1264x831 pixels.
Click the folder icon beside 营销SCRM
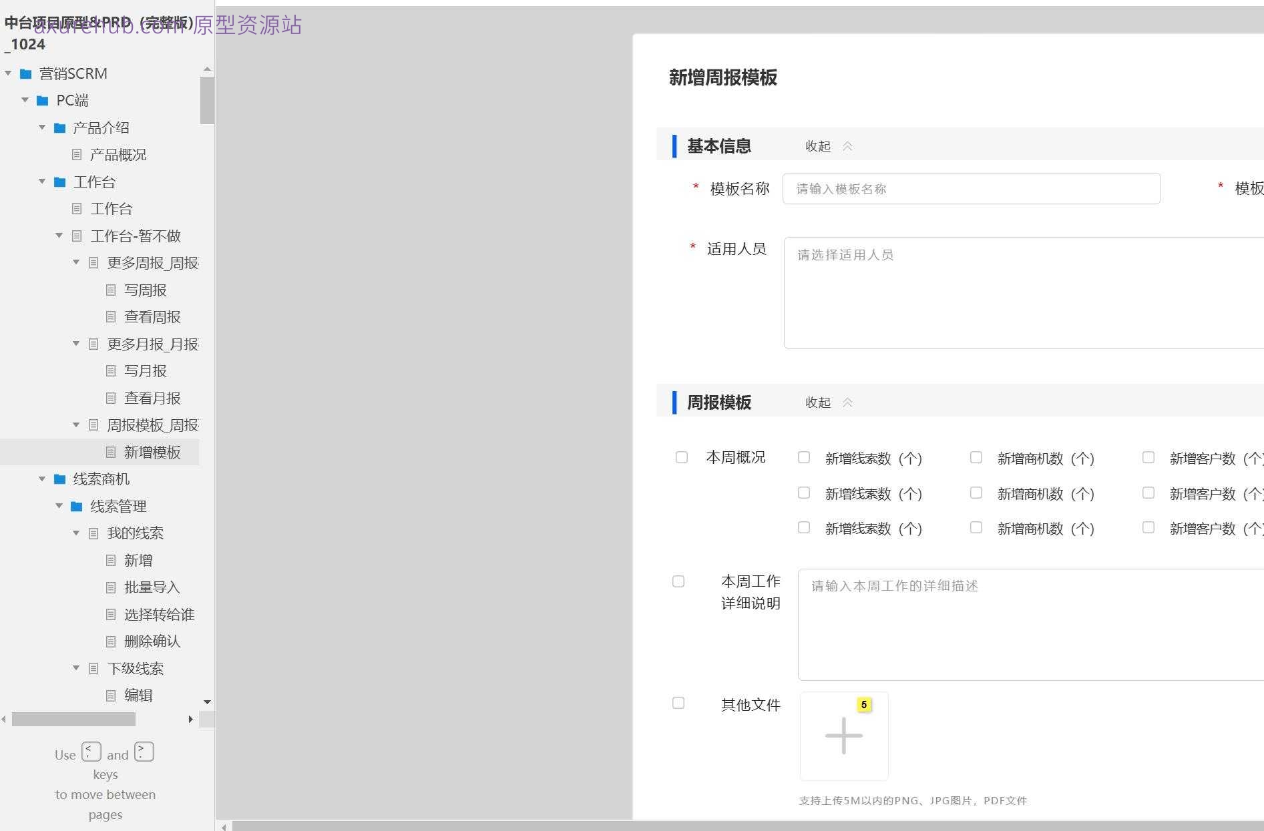point(27,73)
